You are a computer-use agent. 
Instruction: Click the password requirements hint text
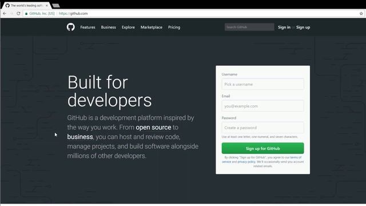pyautogui.click(x=260, y=137)
